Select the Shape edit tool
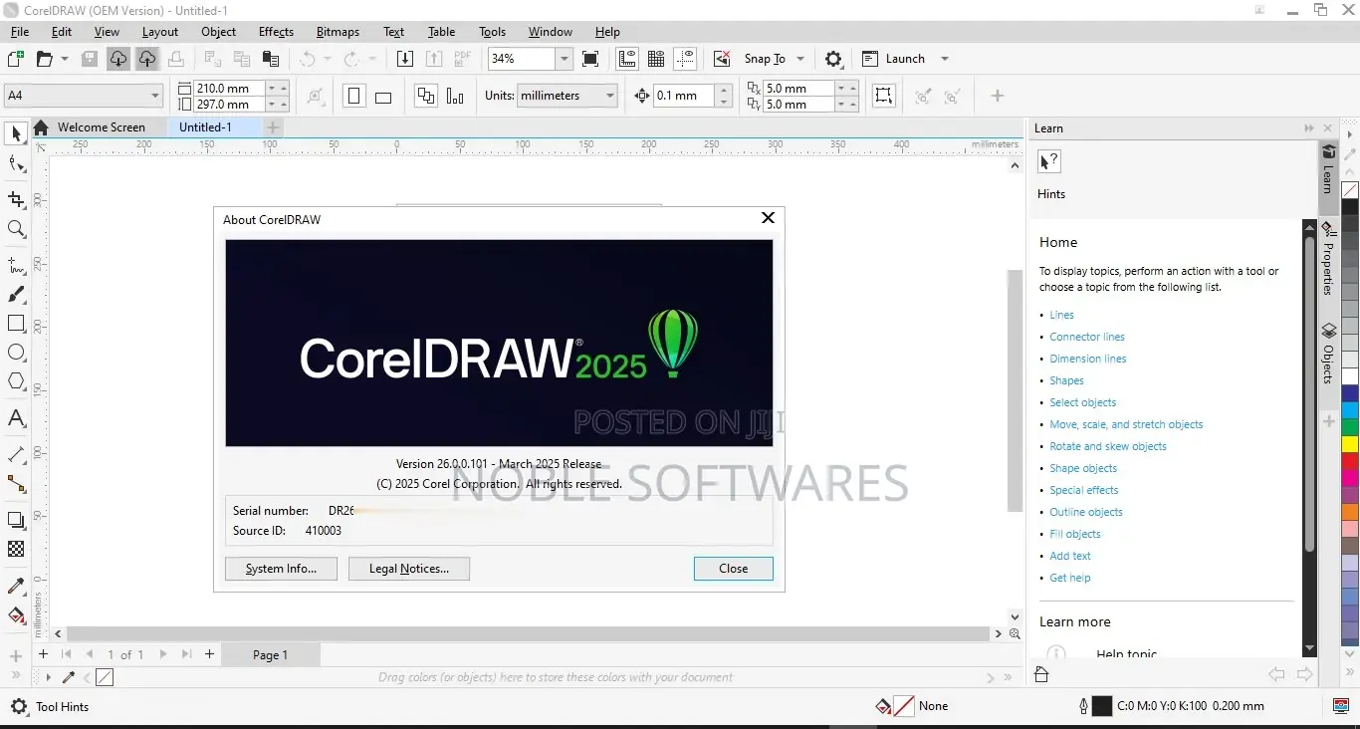1360x729 pixels. coord(16,164)
